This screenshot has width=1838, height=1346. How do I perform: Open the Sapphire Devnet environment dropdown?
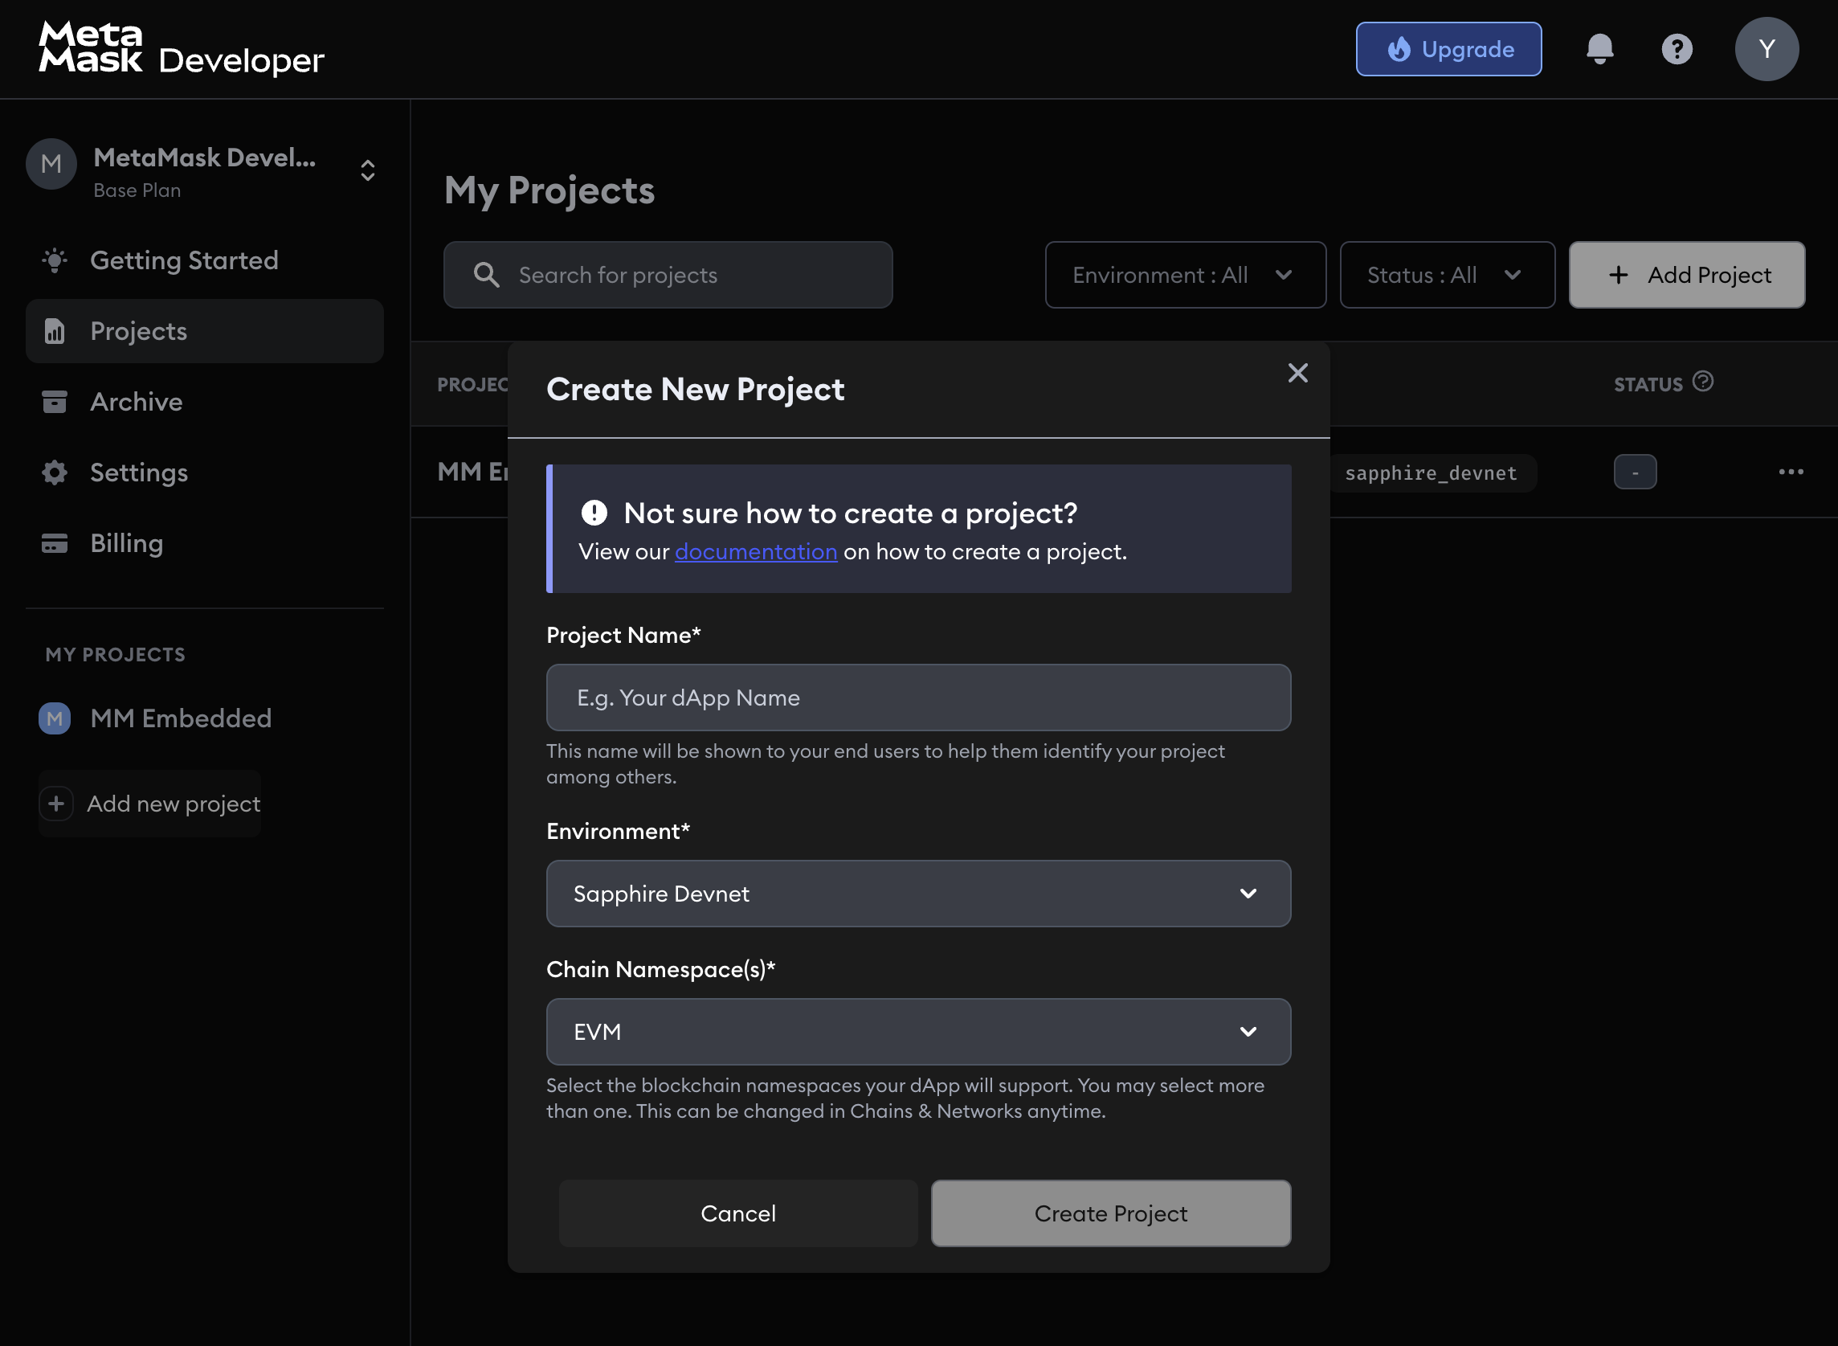pos(918,894)
